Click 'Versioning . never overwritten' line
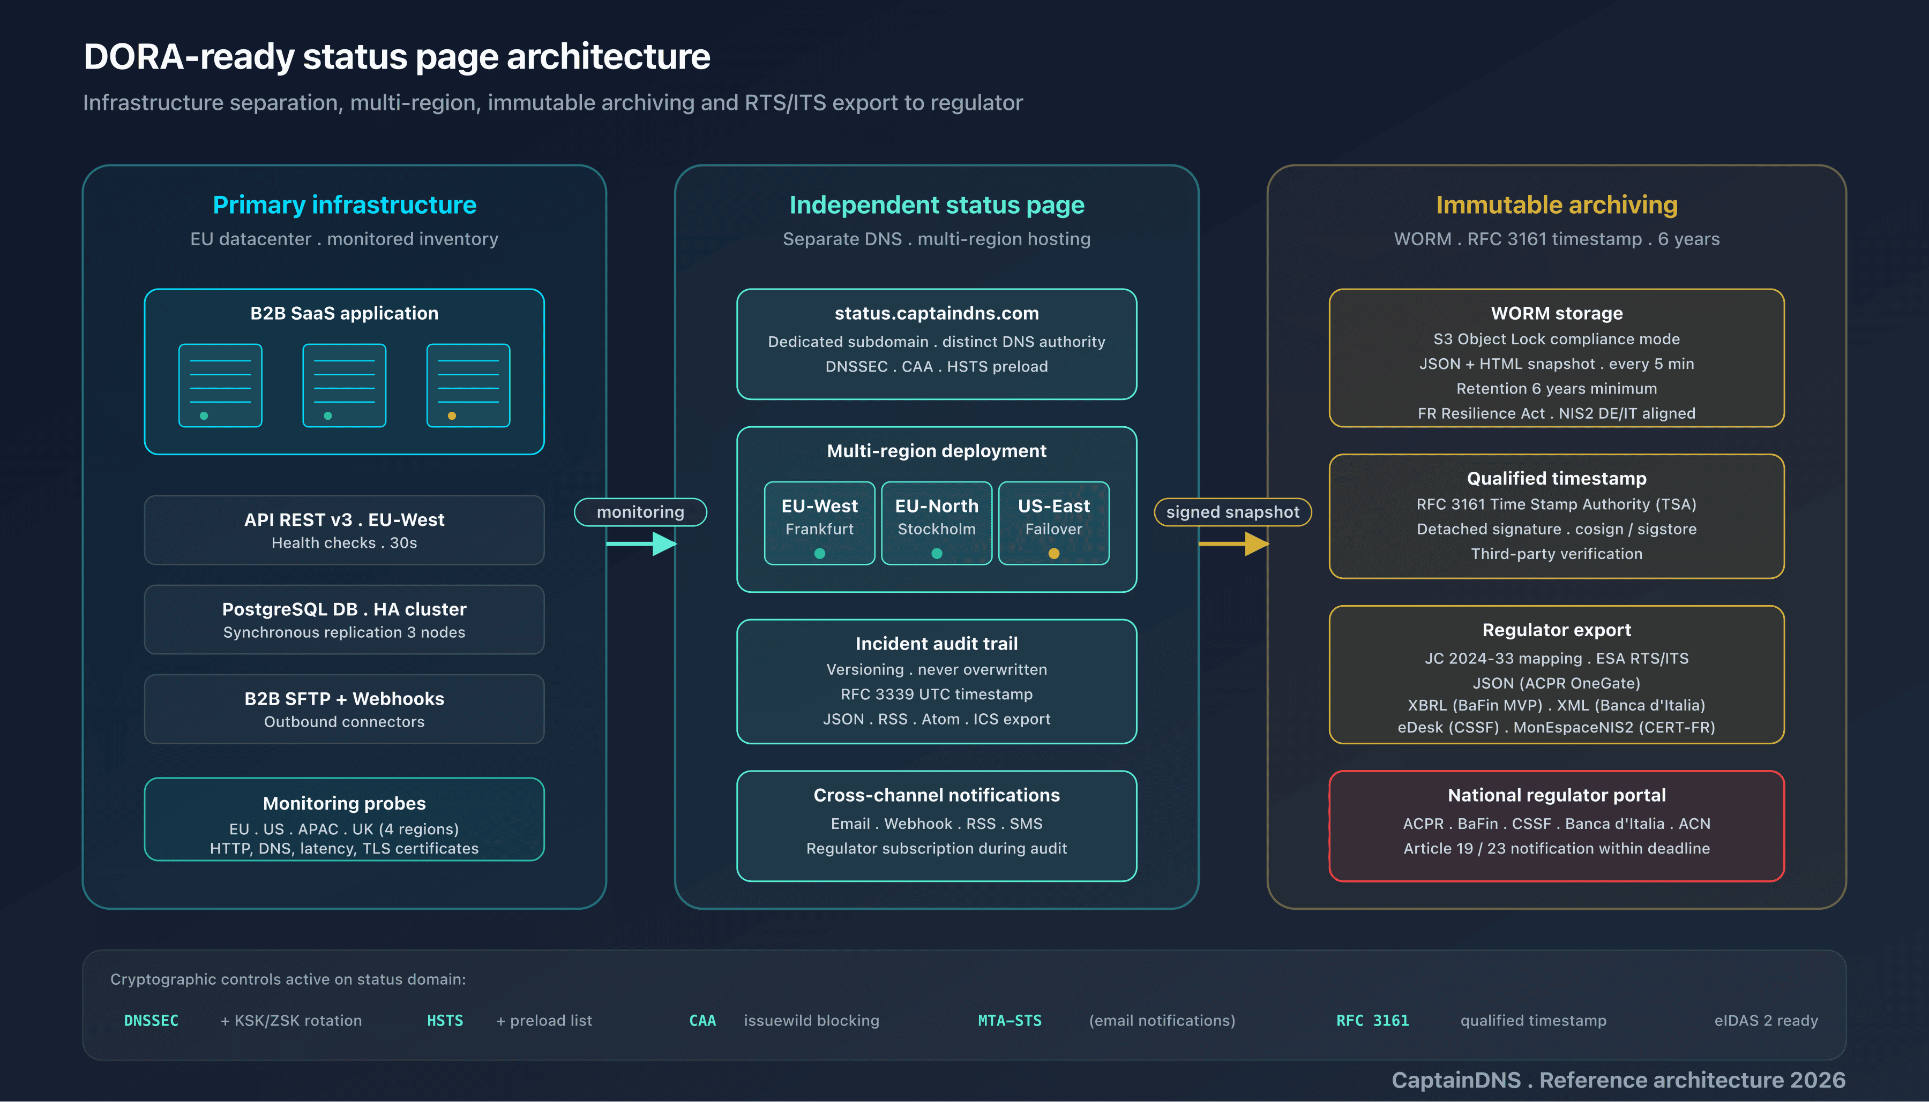The height and width of the screenshot is (1102, 1929). pos(937,670)
